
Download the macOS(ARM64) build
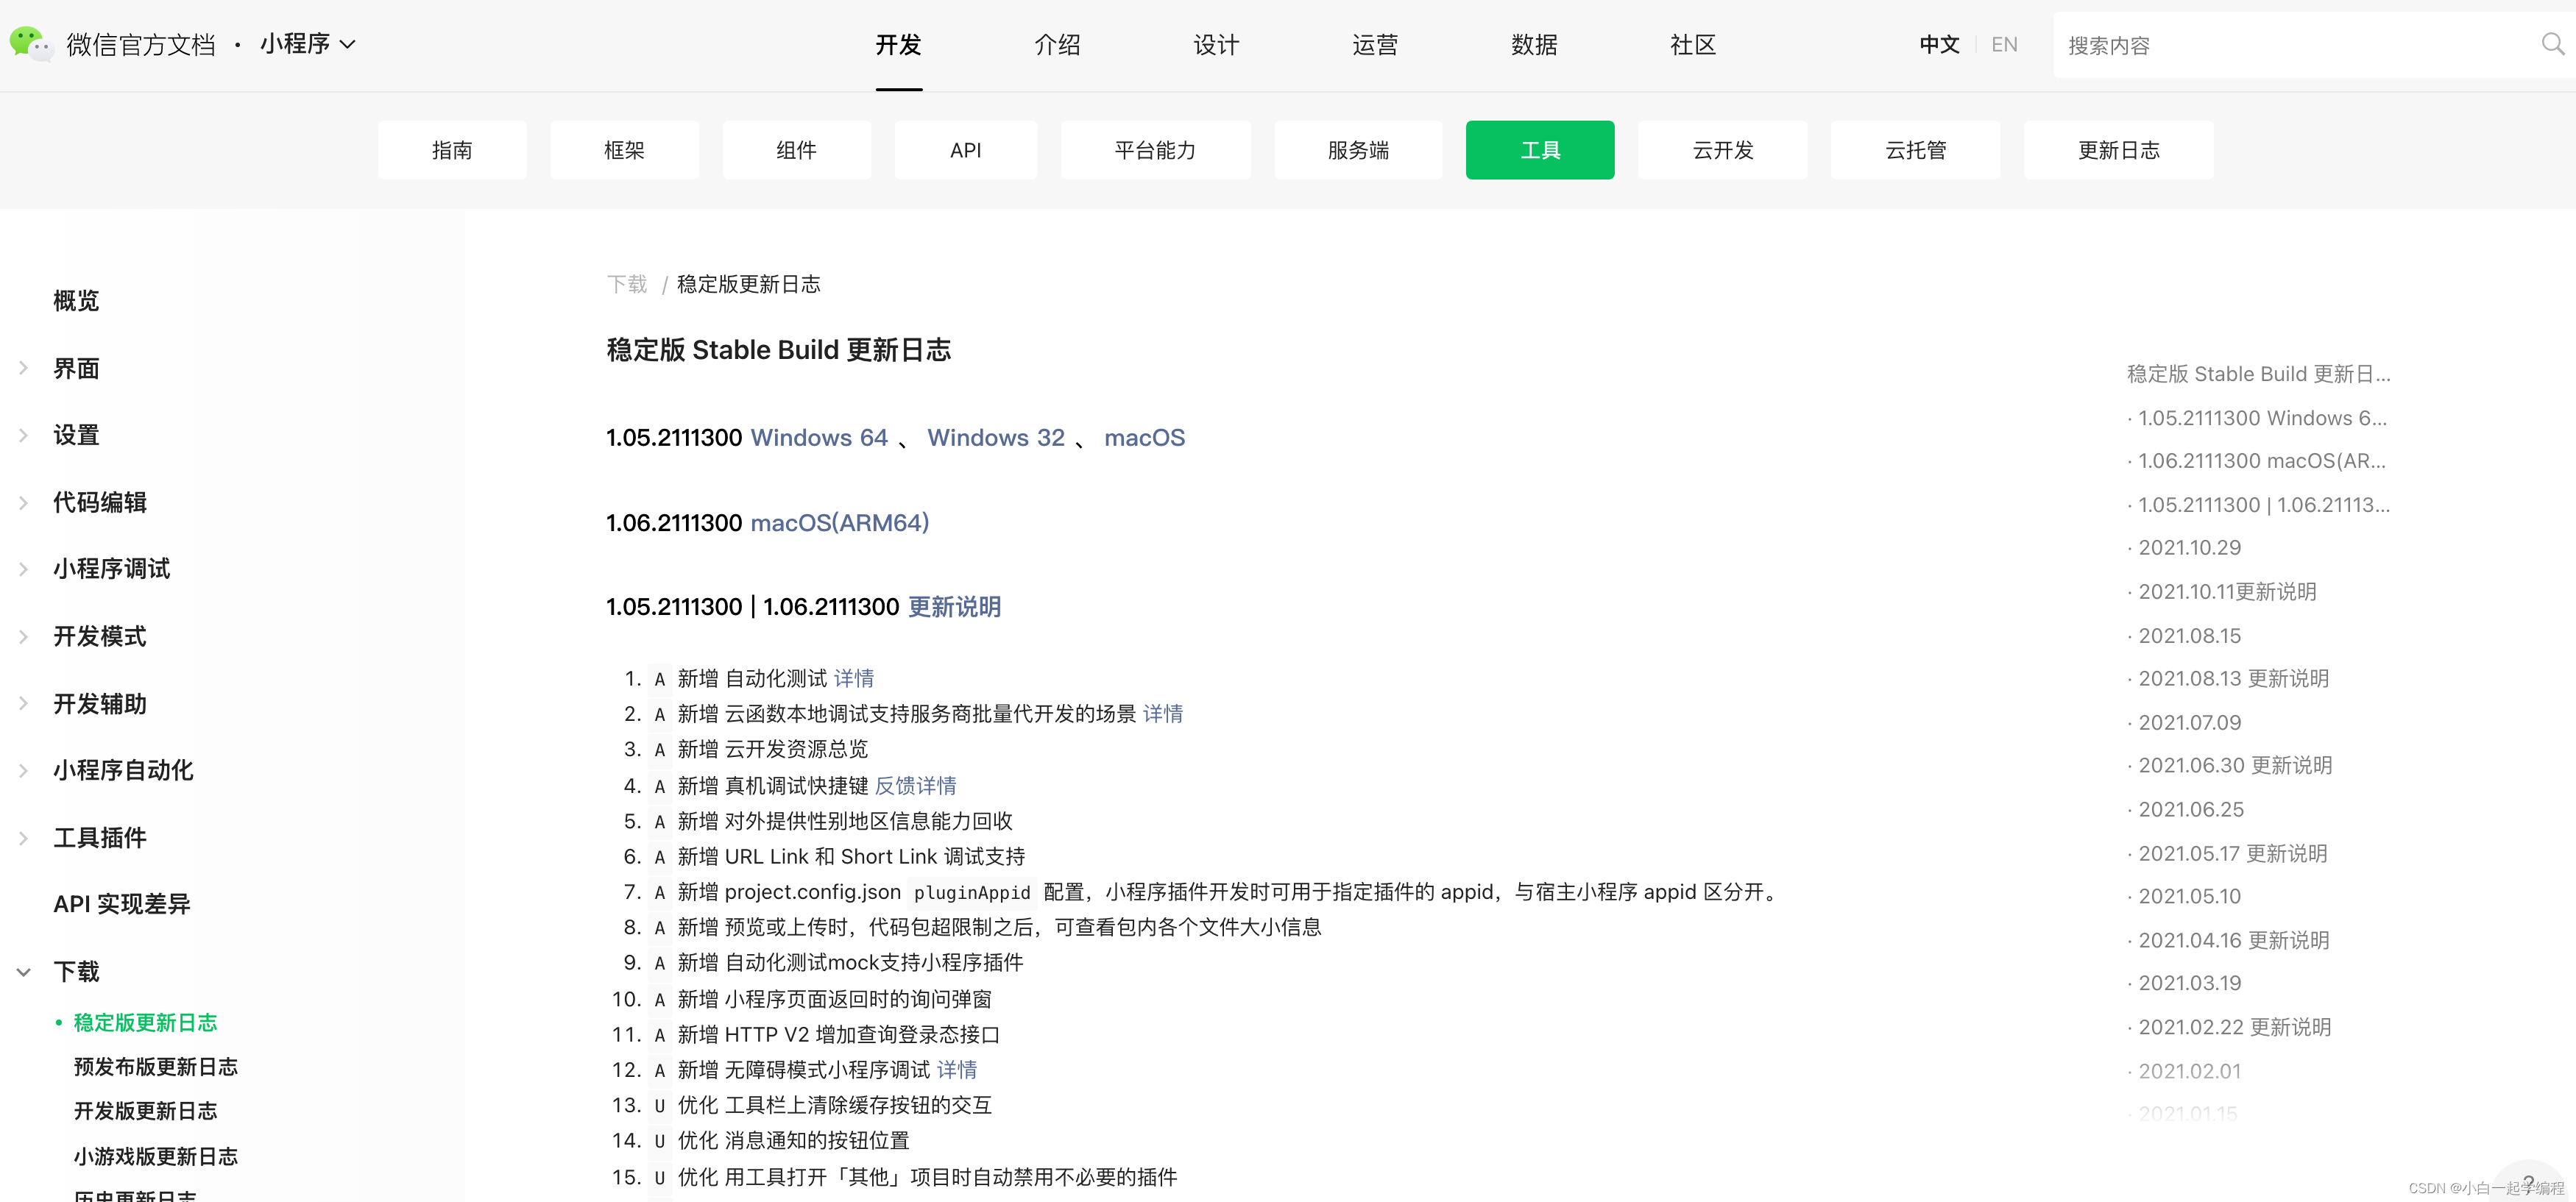point(840,522)
